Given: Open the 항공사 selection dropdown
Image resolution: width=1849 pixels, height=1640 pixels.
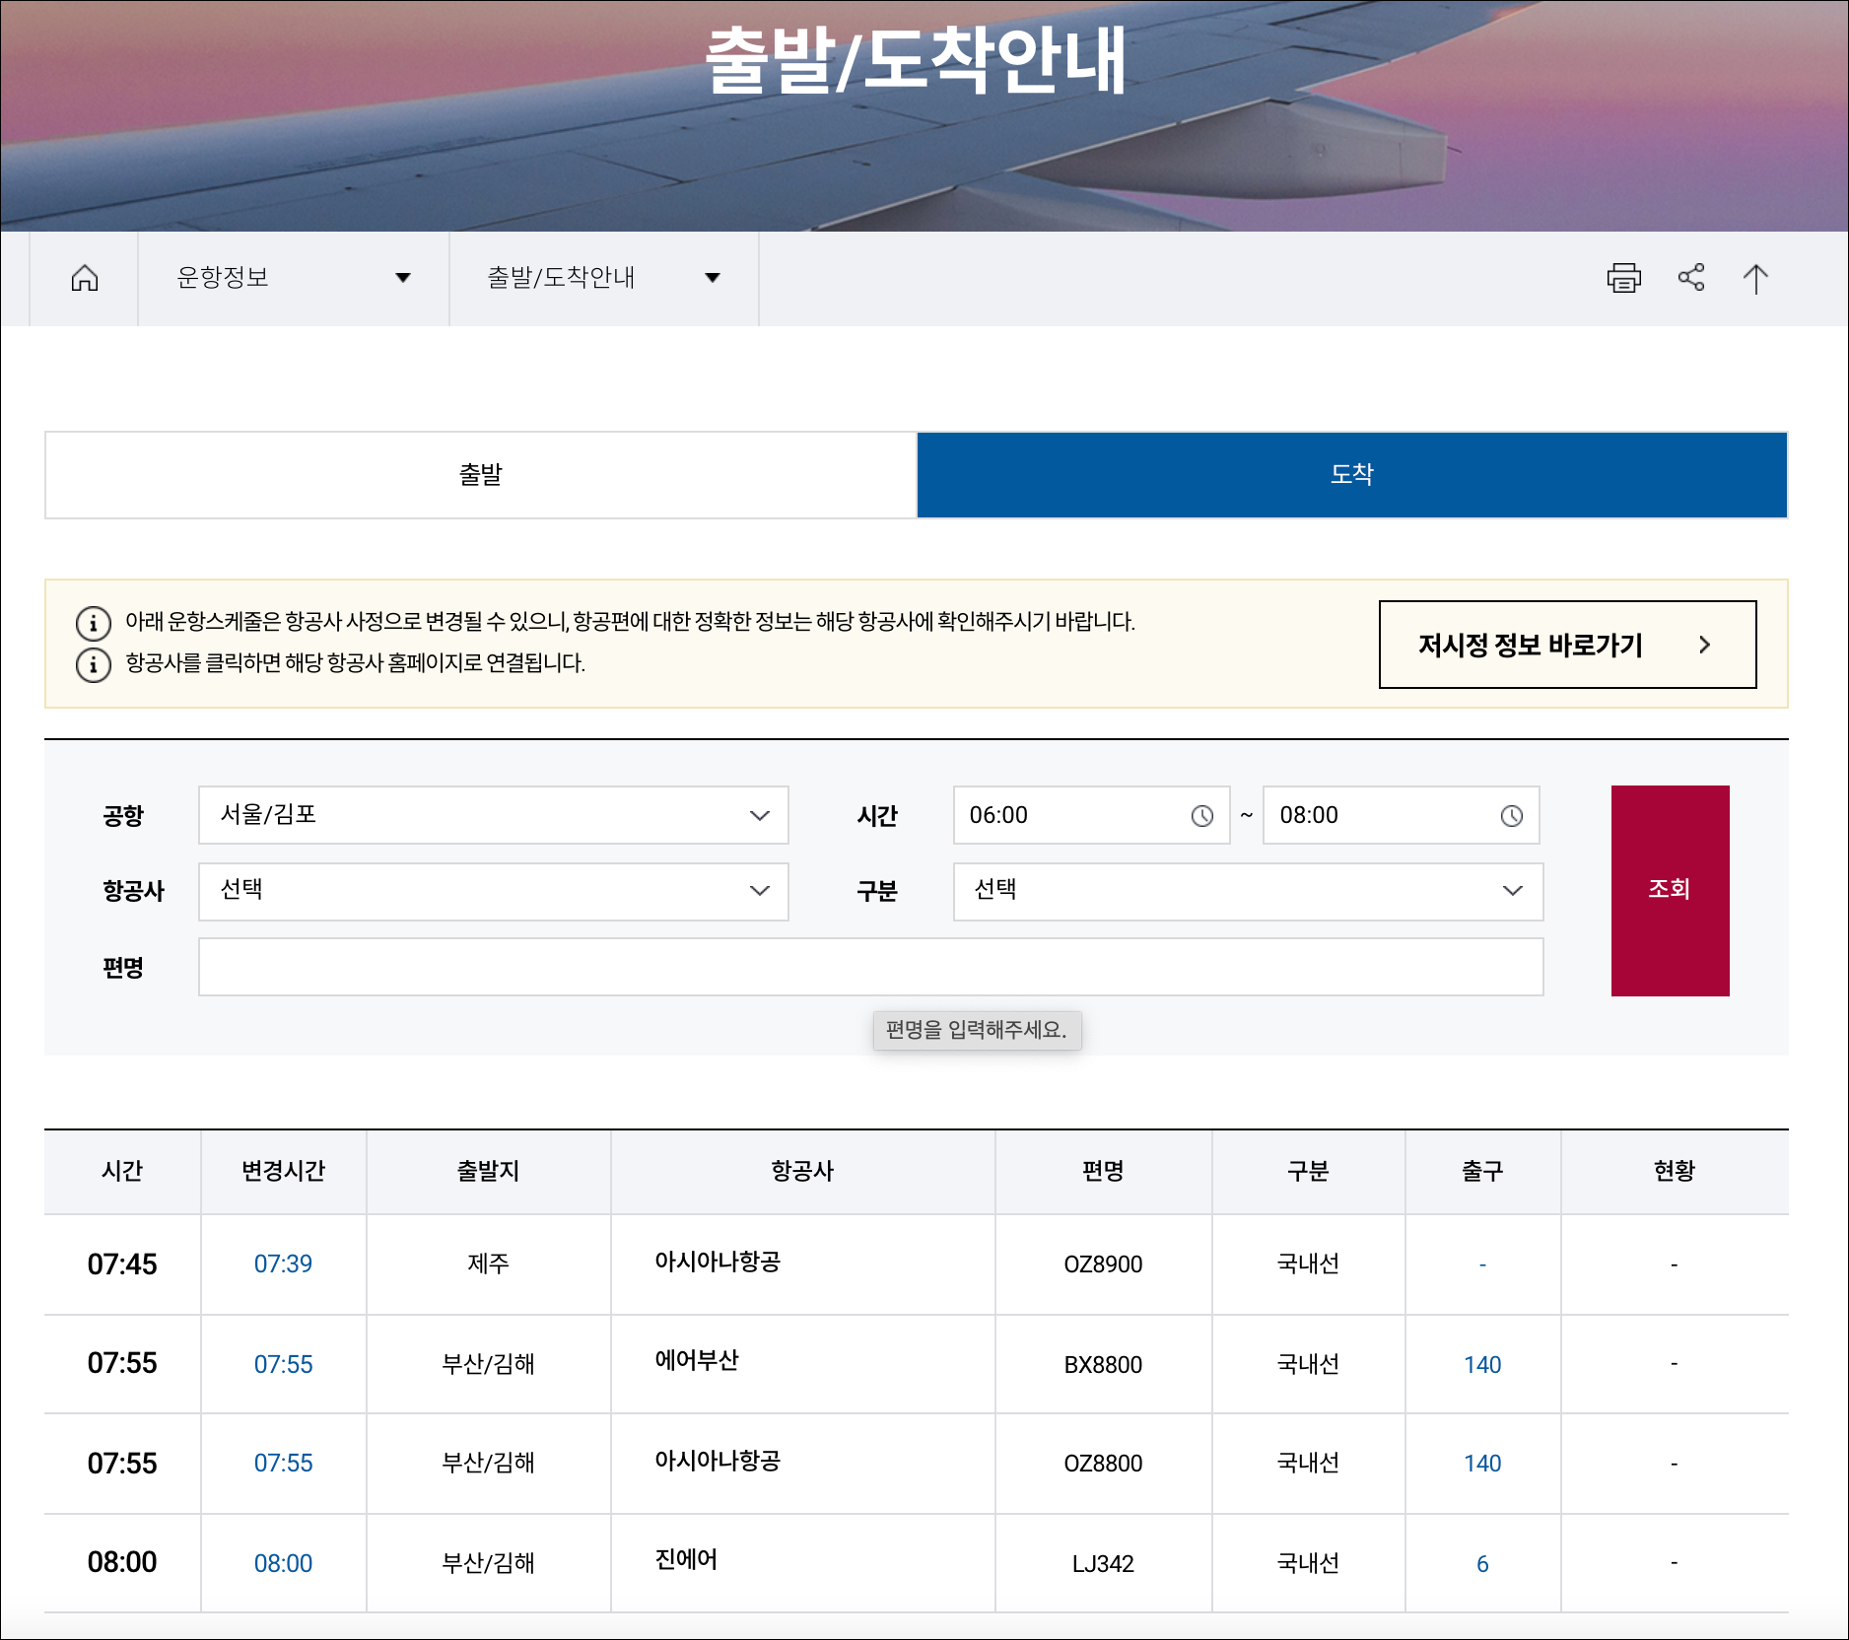Looking at the screenshot, I should 494,891.
